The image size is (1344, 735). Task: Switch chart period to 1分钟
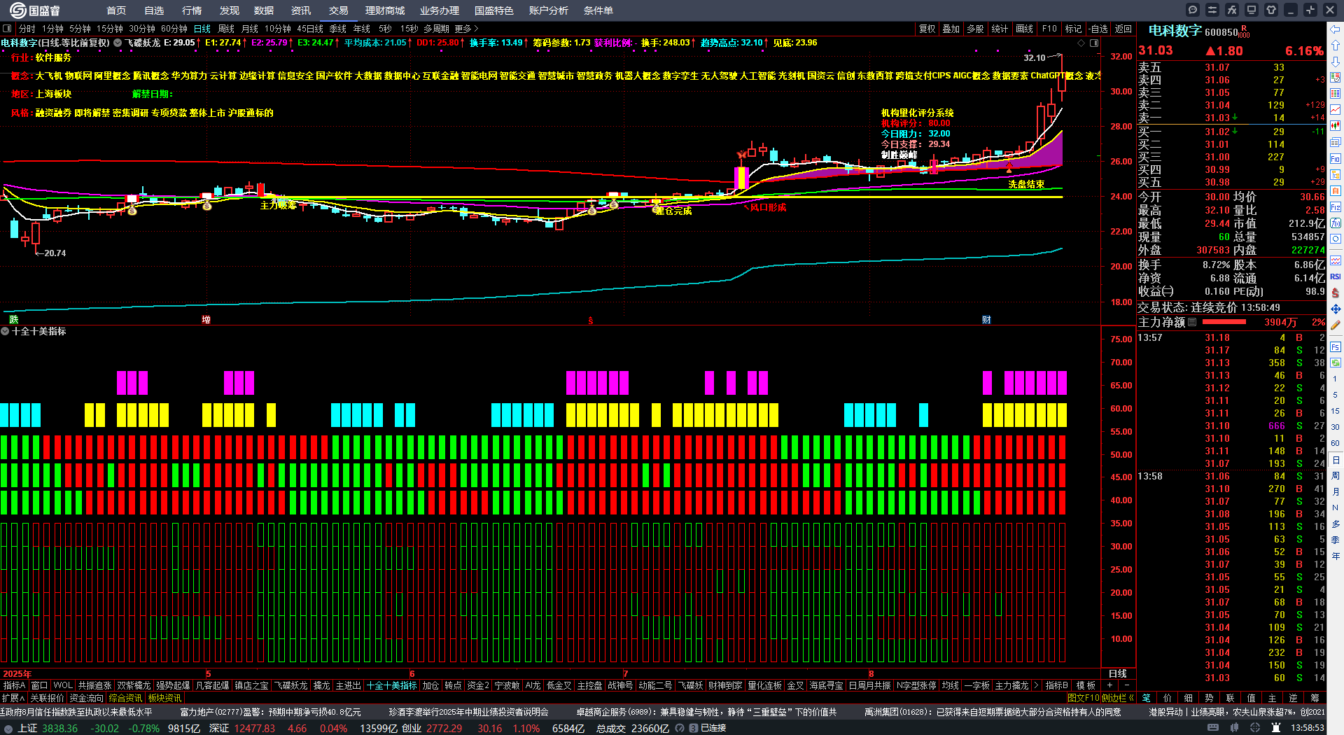coord(52,29)
